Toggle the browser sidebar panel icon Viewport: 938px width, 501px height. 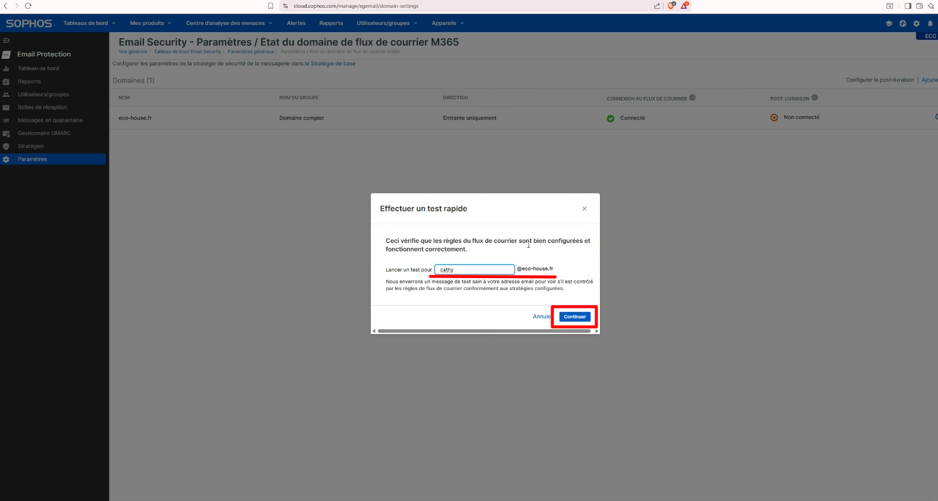[908, 6]
